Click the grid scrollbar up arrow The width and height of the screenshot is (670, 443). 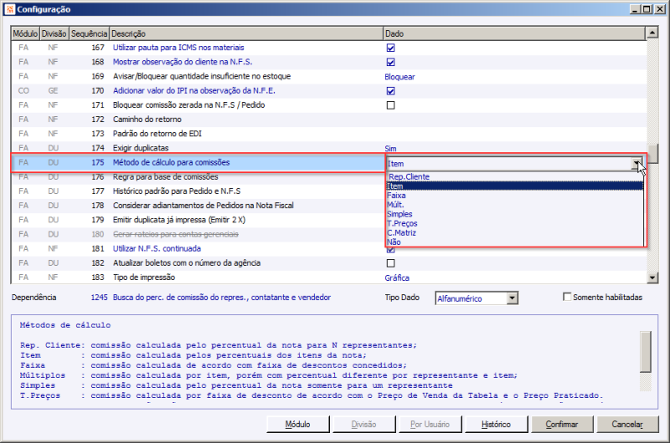(652, 33)
